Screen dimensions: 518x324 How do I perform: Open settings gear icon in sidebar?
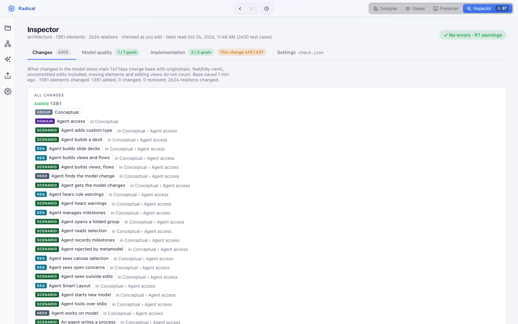[8, 91]
